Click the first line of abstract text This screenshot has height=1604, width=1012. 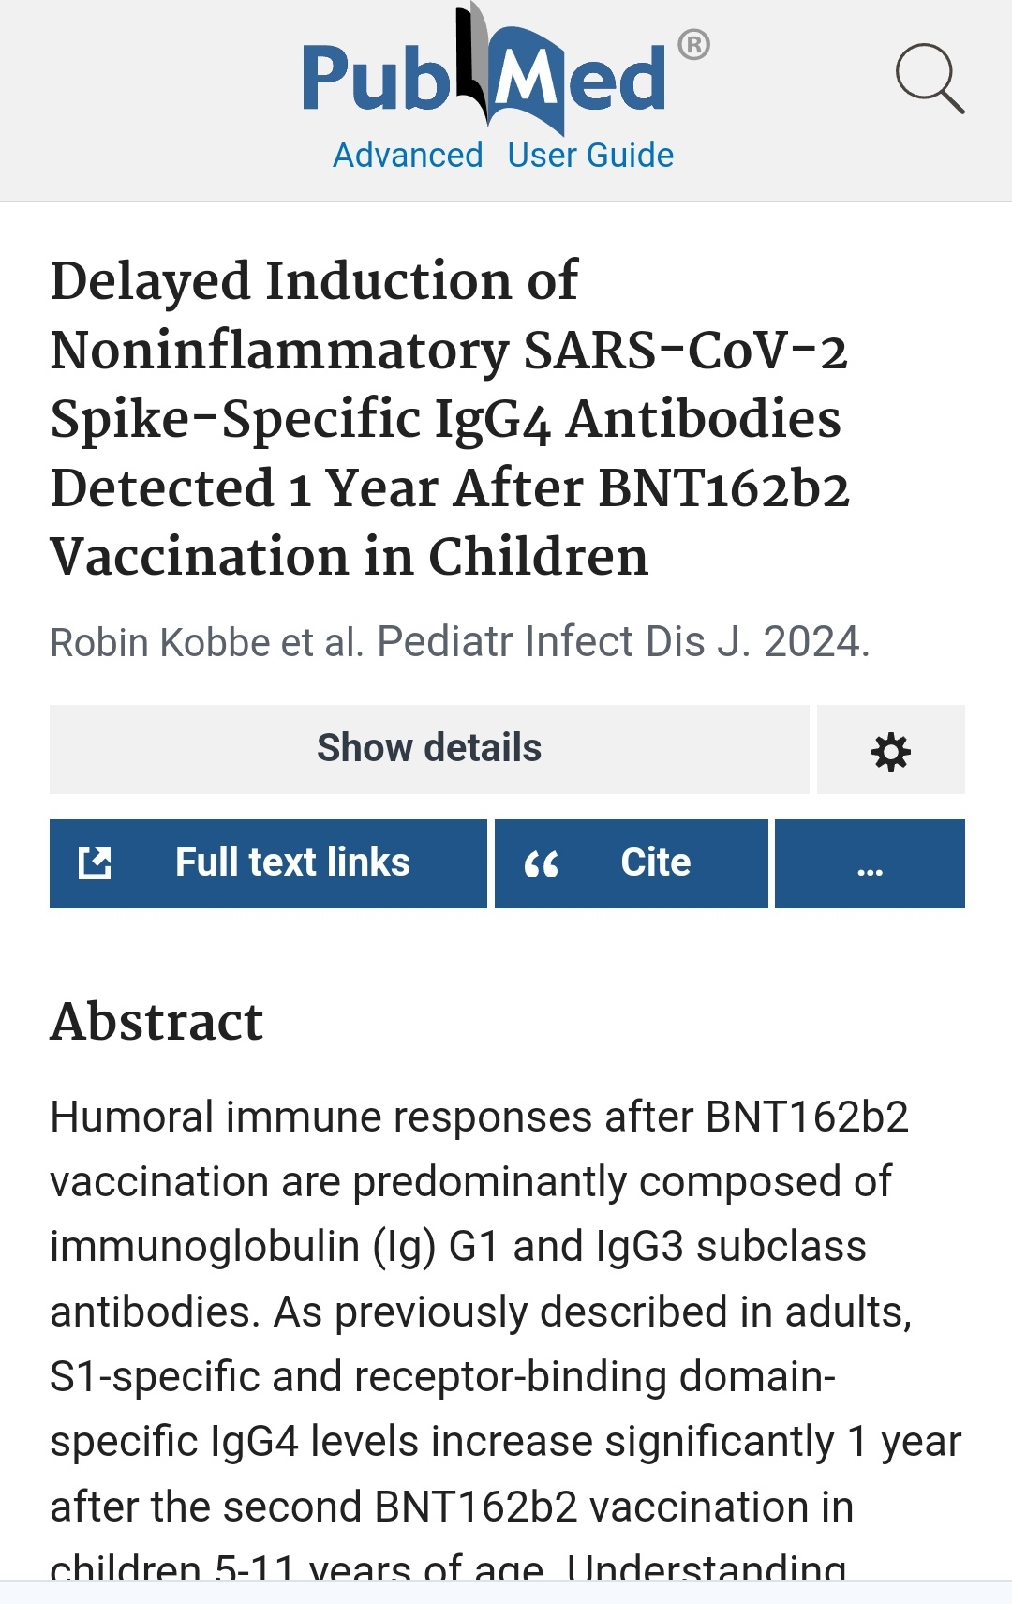click(479, 1118)
